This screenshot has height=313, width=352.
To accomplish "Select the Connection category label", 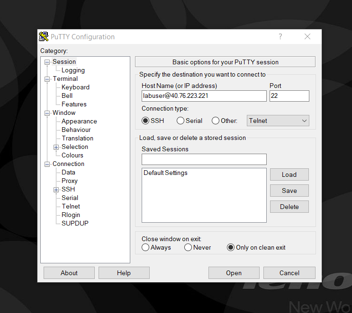I will [x=68, y=164].
